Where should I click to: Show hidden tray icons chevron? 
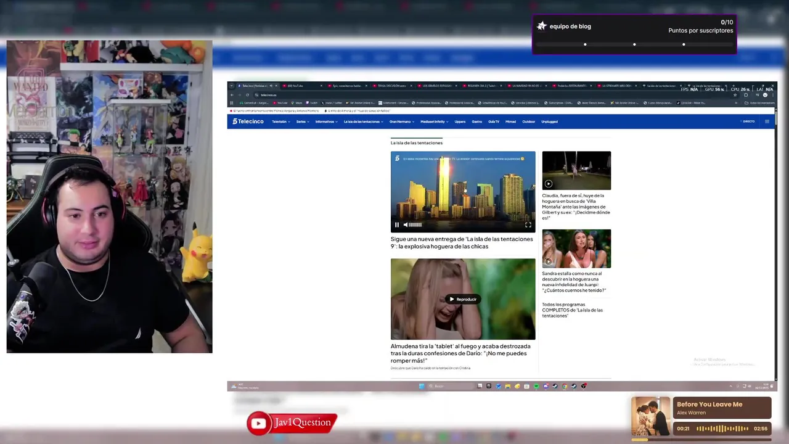[x=731, y=386]
